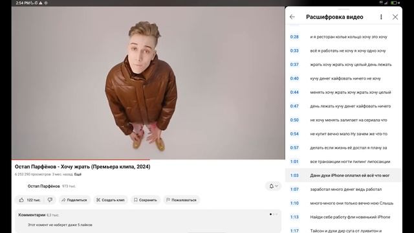
Task: Jump to transcript timestamp 1:17
Action: coord(294,230)
